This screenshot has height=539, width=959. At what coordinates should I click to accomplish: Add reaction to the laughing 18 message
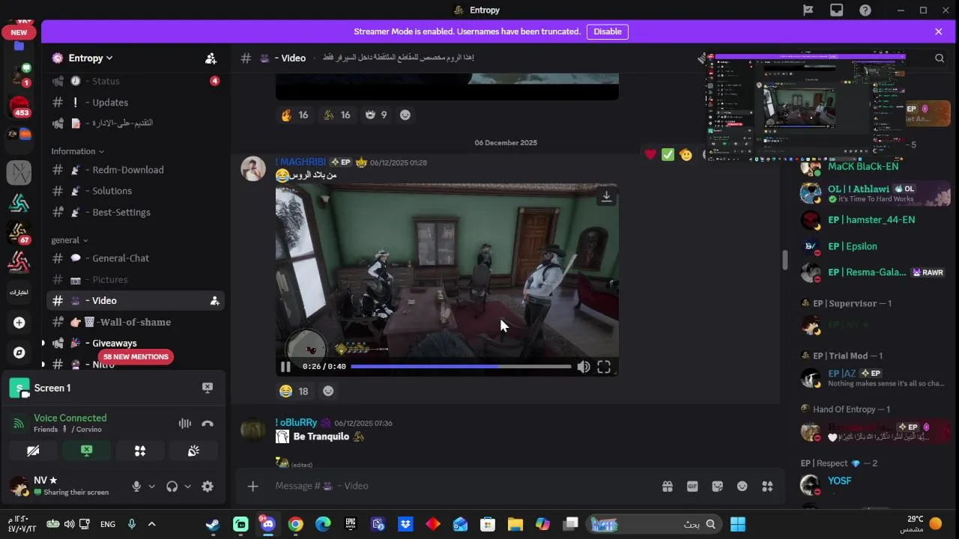pos(327,392)
